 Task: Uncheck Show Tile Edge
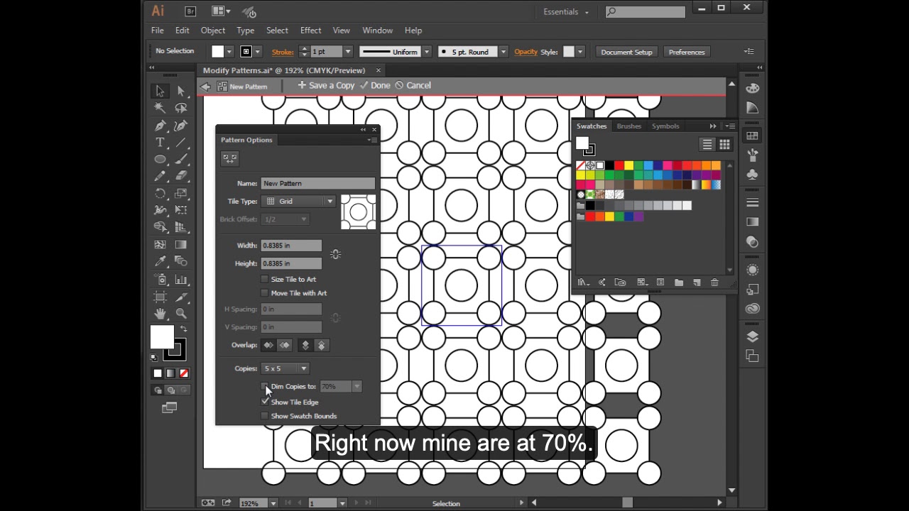pyautogui.click(x=265, y=402)
